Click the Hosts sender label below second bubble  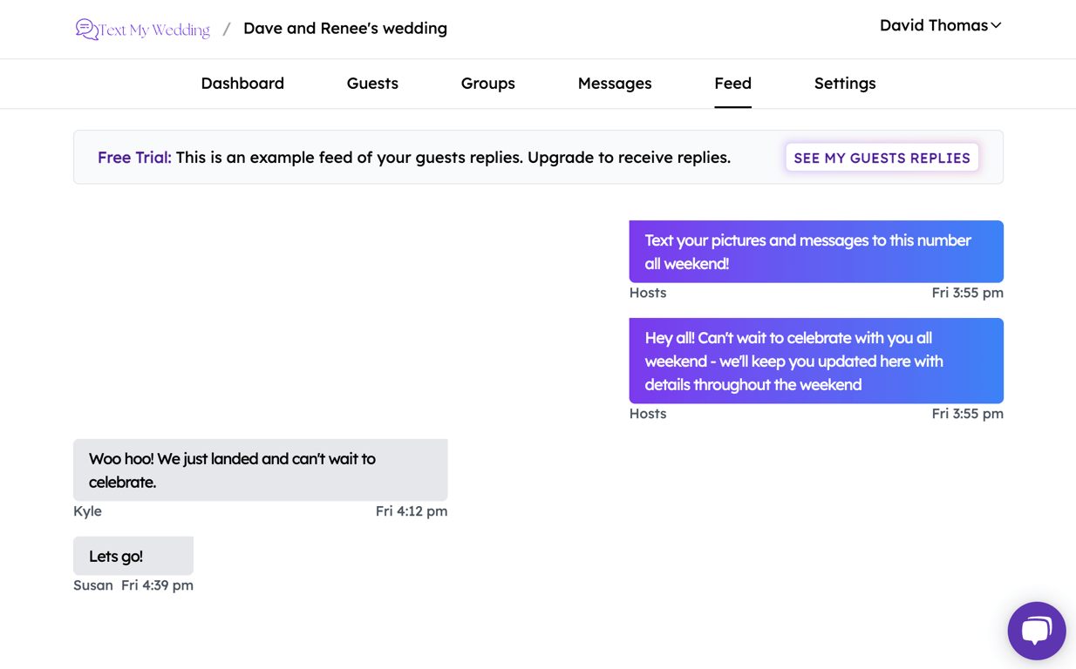[x=648, y=413]
